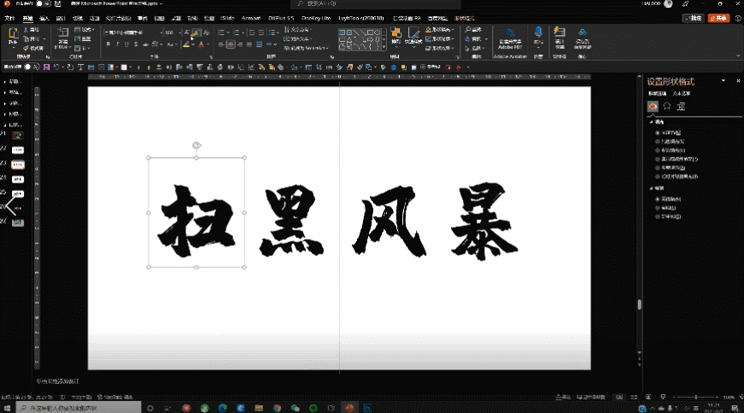
Task: Click the Undo arrow in quick access toolbar
Action: pyautogui.click(x=56, y=67)
